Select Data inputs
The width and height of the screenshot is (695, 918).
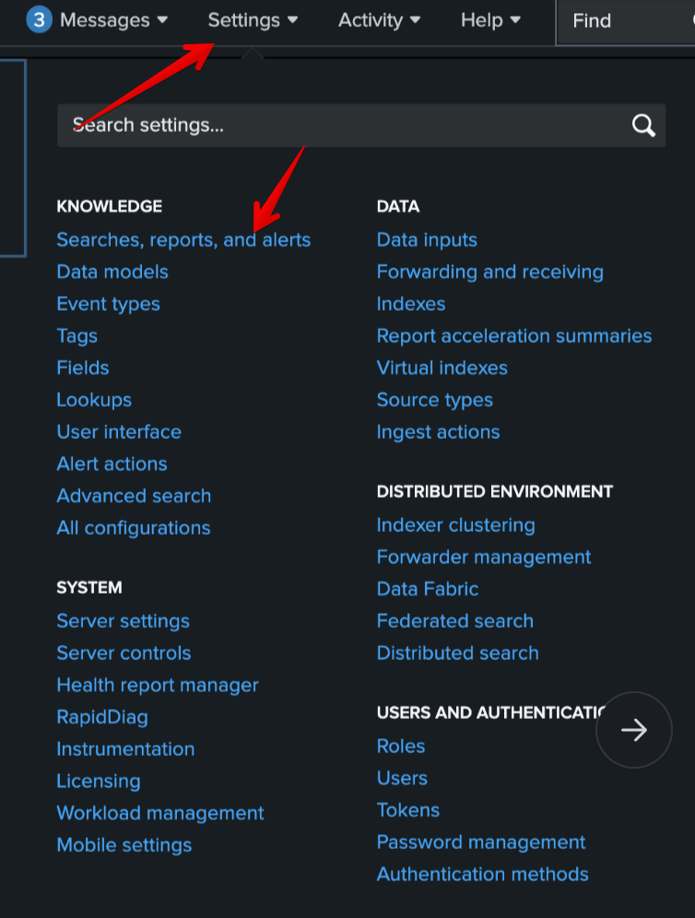click(x=427, y=240)
